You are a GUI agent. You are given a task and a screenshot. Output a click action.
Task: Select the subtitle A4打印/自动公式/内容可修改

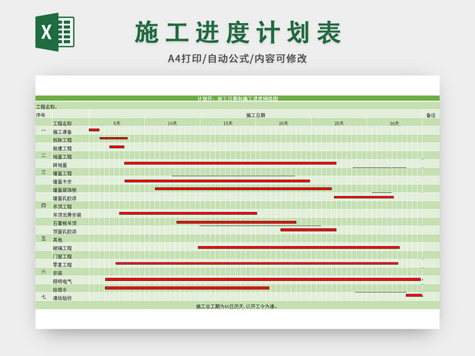click(237, 59)
